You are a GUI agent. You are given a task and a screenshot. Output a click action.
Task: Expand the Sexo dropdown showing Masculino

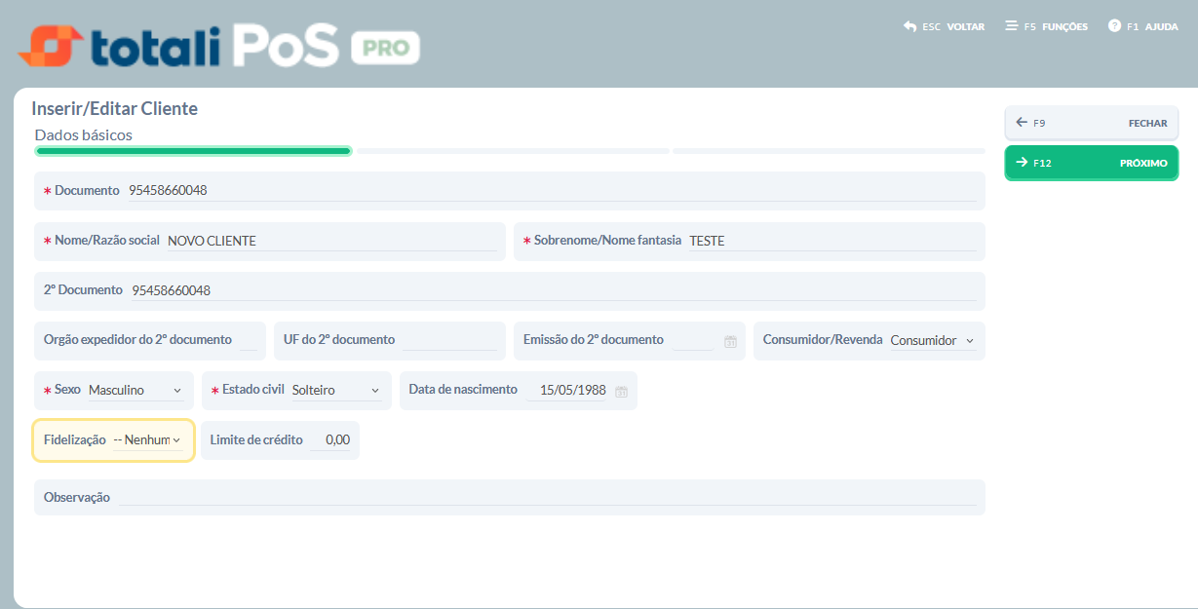(135, 390)
